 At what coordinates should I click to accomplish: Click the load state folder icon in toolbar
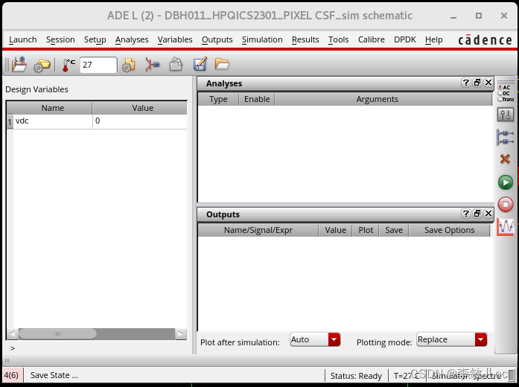[19, 64]
